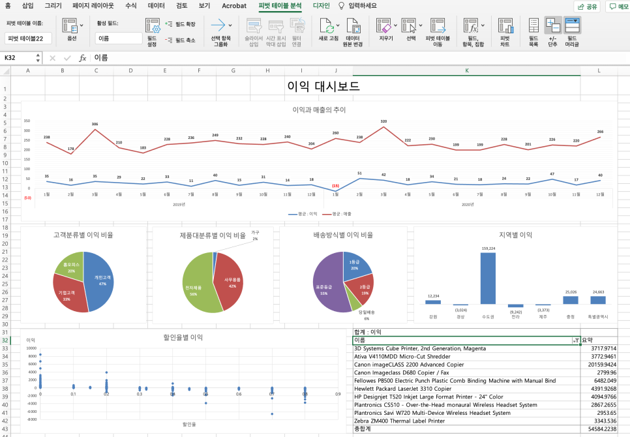This screenshot has width=630, height=437.
Task: Click the Select (선택) pivot icon
Action: click(409, 25)
